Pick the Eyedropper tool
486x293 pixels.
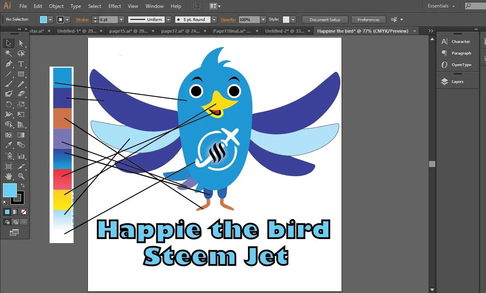tap(9, 145)
